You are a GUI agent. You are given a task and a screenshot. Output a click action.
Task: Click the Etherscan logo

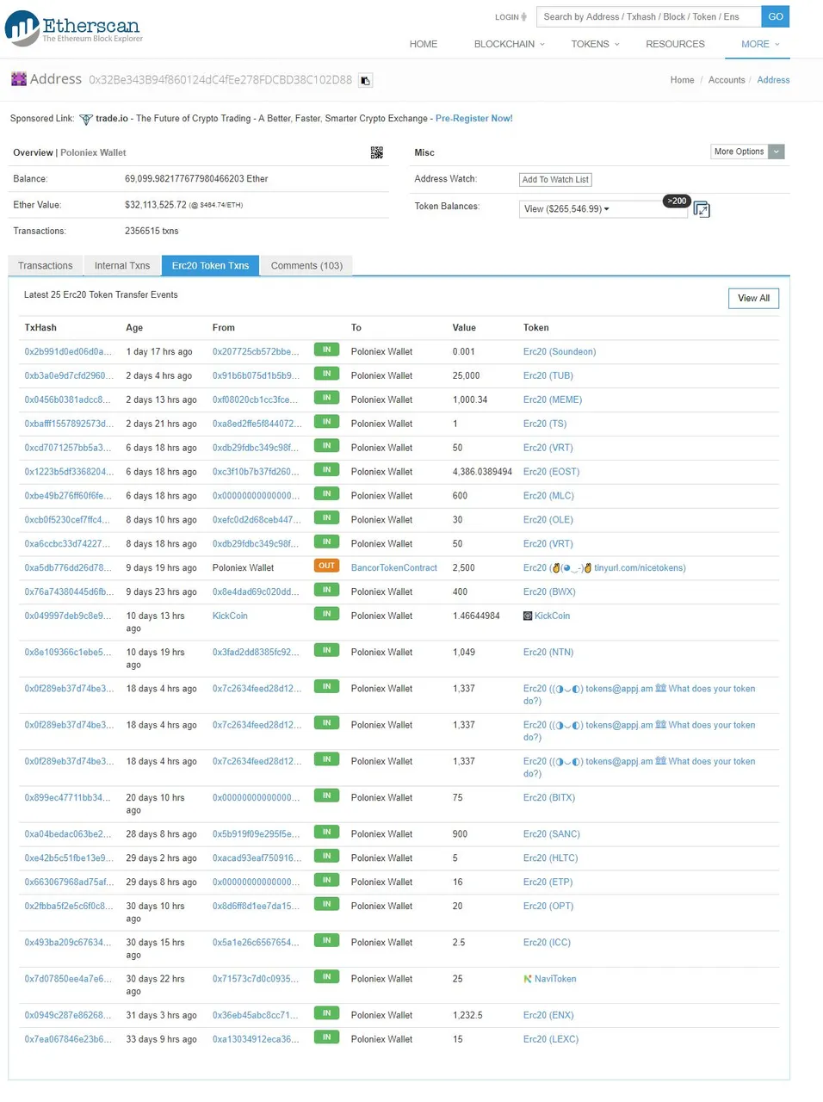pos(74,28)
